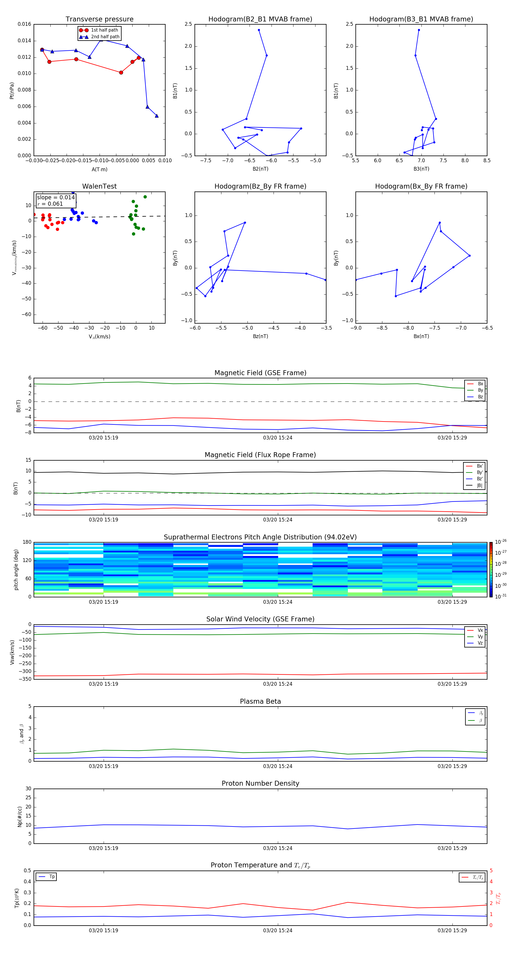Click the 'Plasma Beta' title

[260, 701]
